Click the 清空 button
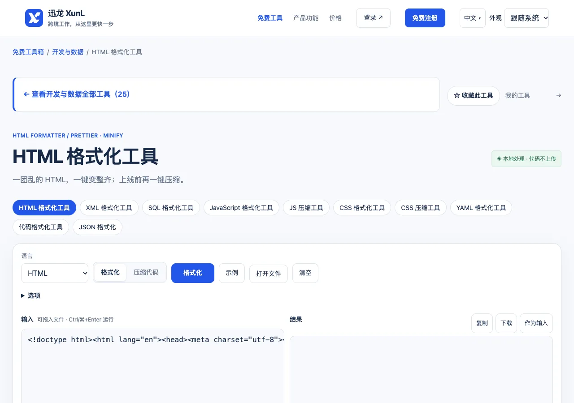Screen dimensions: 574x403 click(x=305, y=273)
